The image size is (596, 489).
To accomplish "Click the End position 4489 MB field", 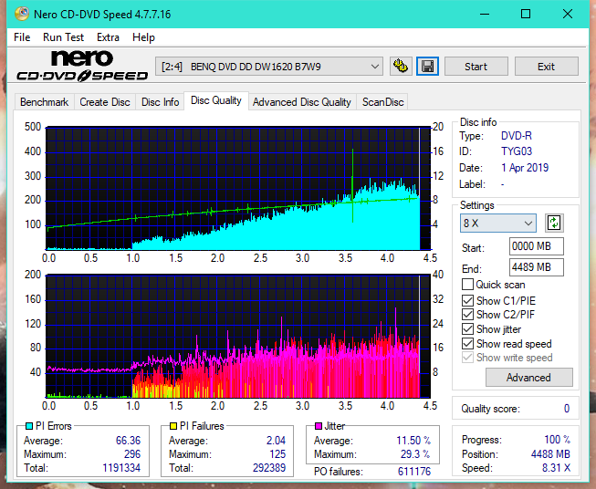I will tap(536, 267).
